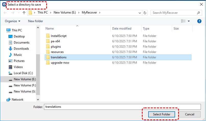Click the Cancel button

(189, 114)
